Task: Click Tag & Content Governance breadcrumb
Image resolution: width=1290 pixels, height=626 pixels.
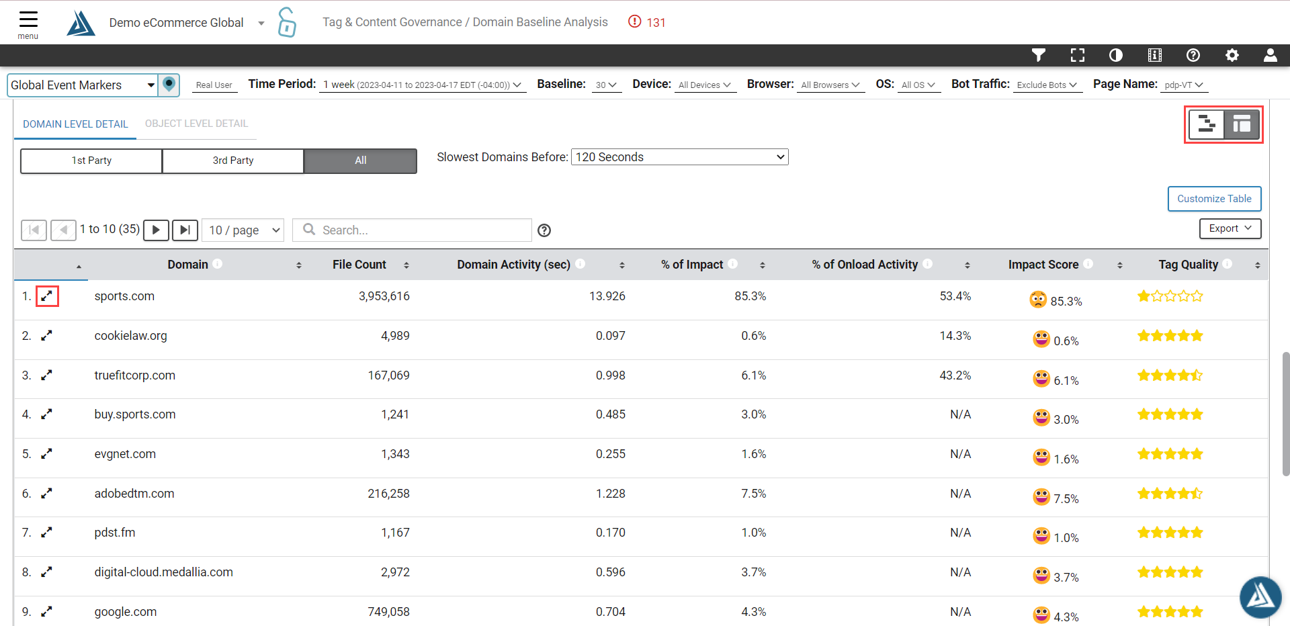Action: click(x=392, y=22)
